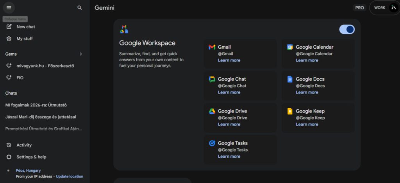The height and width of the screenshot is (183, 400).
Task: Click the Google Chat icon
Action: [212, 79]
